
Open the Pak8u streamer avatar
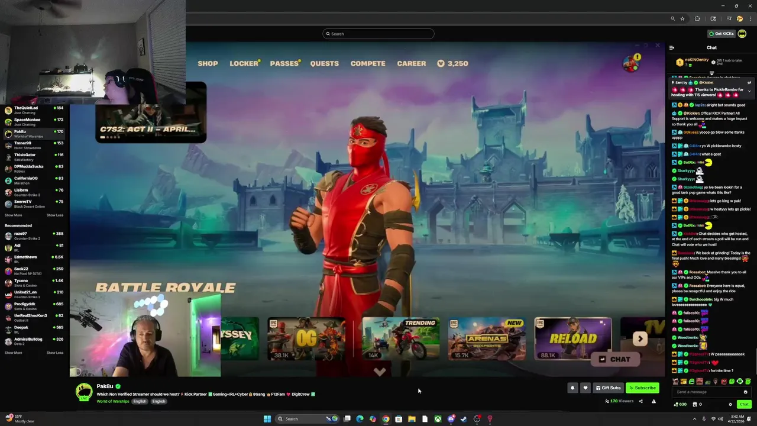tap(84, 392)
